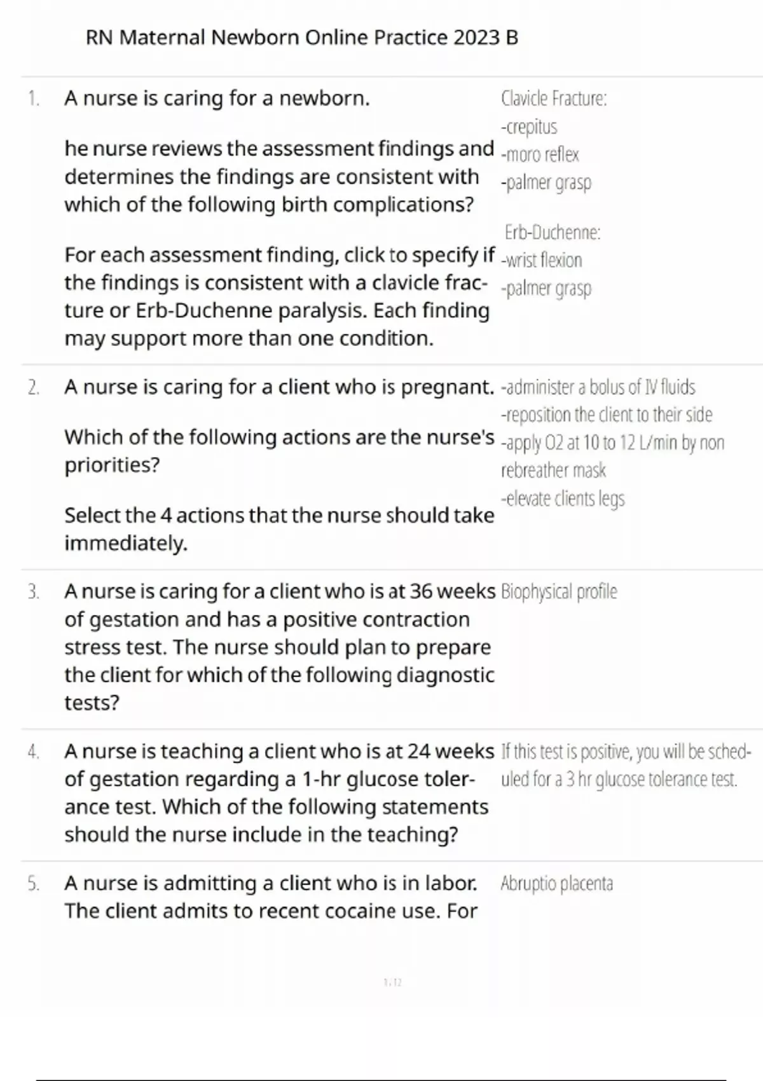
Task: Click the 'Biophysical profile' answer
Action: pyautogui.click(x=559, y=592)
